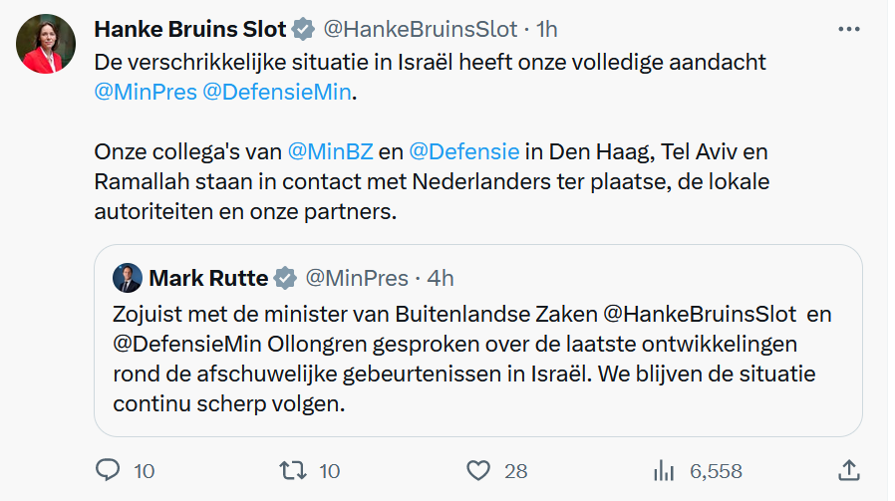Click the 4h timestamp in quoted tweet
The width and height of the screenshot is (895, 501).
(x=440, y=276)
